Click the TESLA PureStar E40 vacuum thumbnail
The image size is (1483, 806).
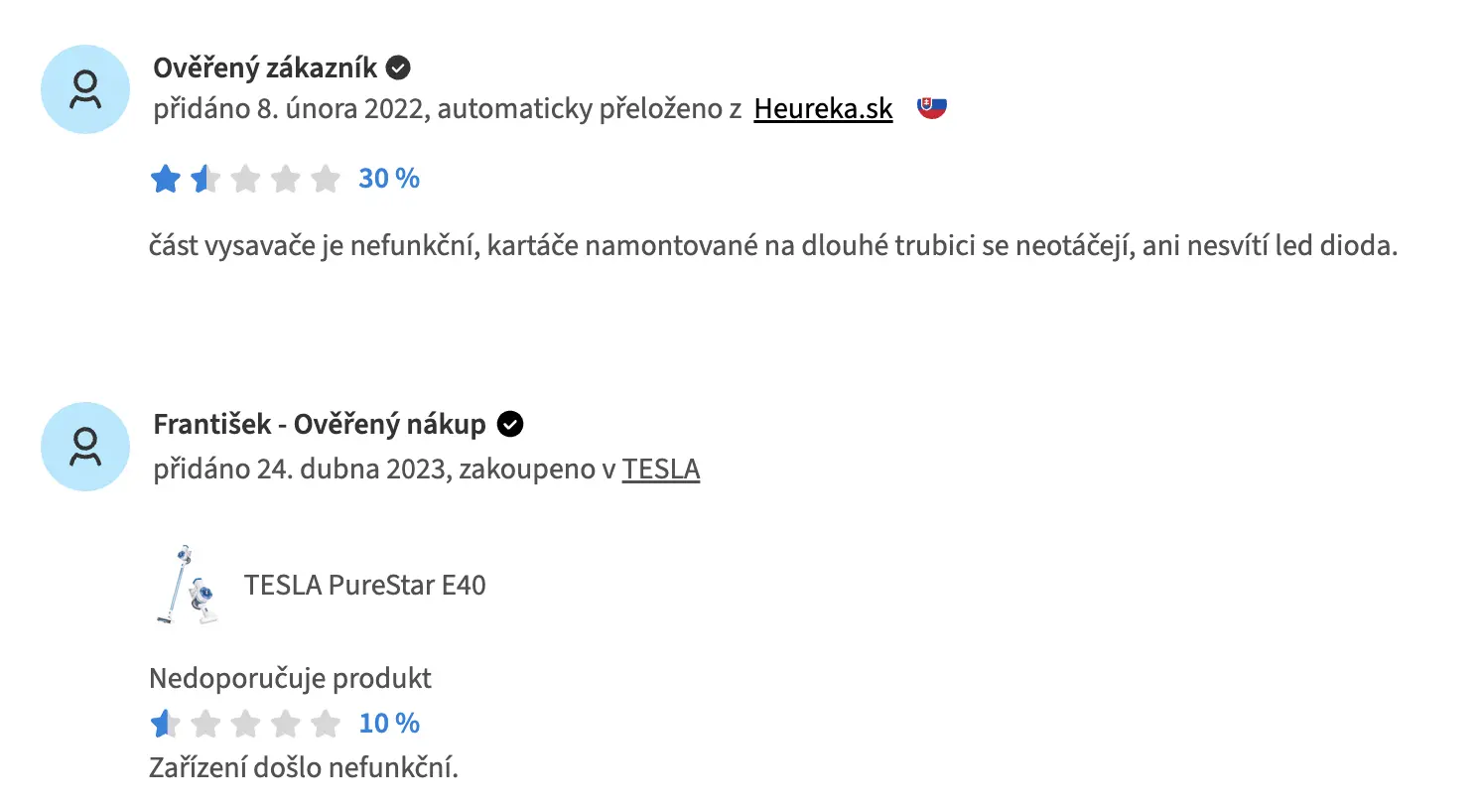click(187, 585)
